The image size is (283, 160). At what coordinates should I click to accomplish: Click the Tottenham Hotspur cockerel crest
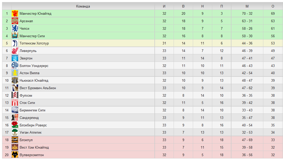15,43
